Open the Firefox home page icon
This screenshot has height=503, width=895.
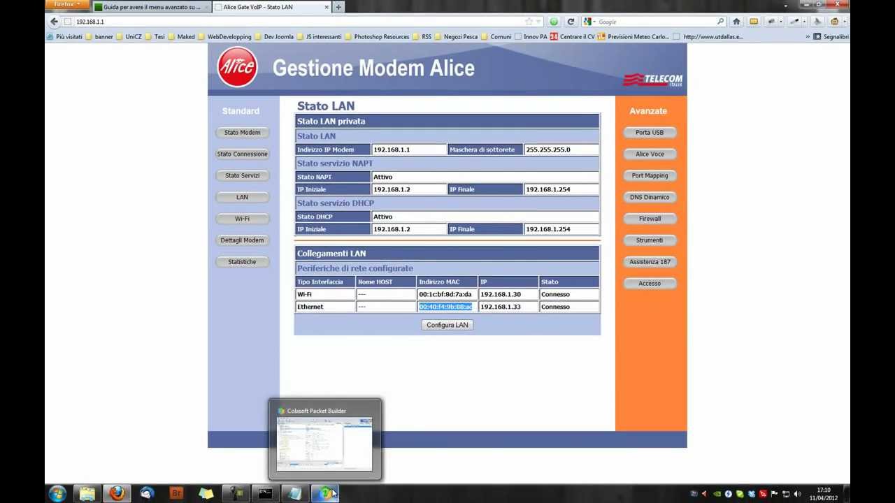pos(736,22)
